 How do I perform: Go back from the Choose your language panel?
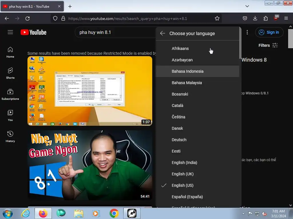pos(163,34)
